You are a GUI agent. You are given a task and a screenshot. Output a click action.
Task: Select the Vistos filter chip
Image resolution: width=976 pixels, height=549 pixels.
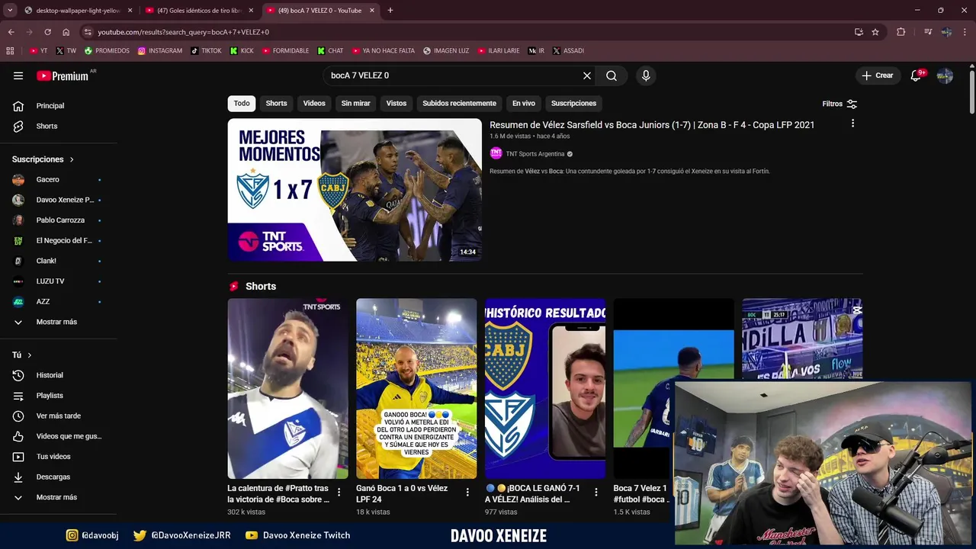click(x=396, y=103)
